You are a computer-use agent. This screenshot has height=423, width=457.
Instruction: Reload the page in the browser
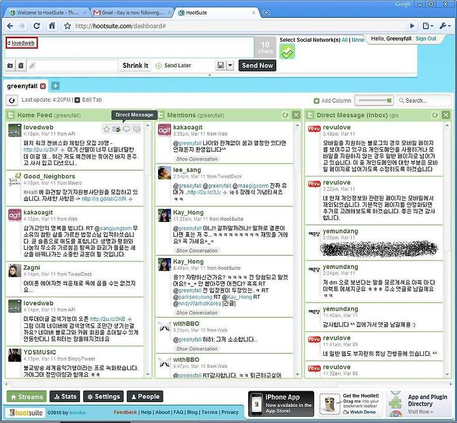pos(37,26)
